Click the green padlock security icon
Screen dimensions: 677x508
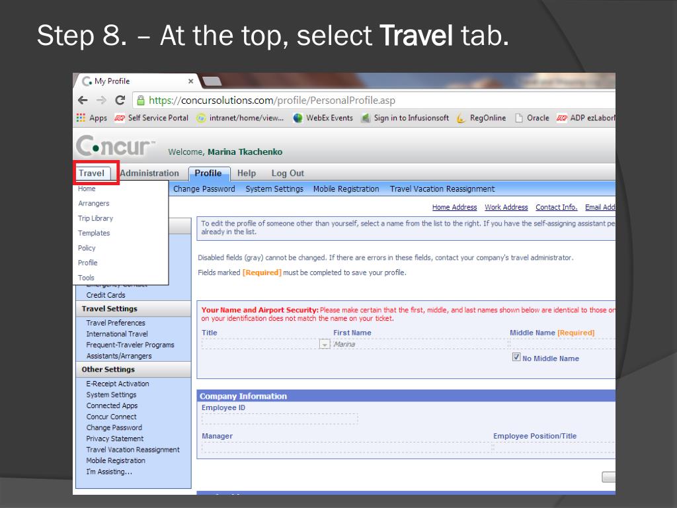[140, 101]
